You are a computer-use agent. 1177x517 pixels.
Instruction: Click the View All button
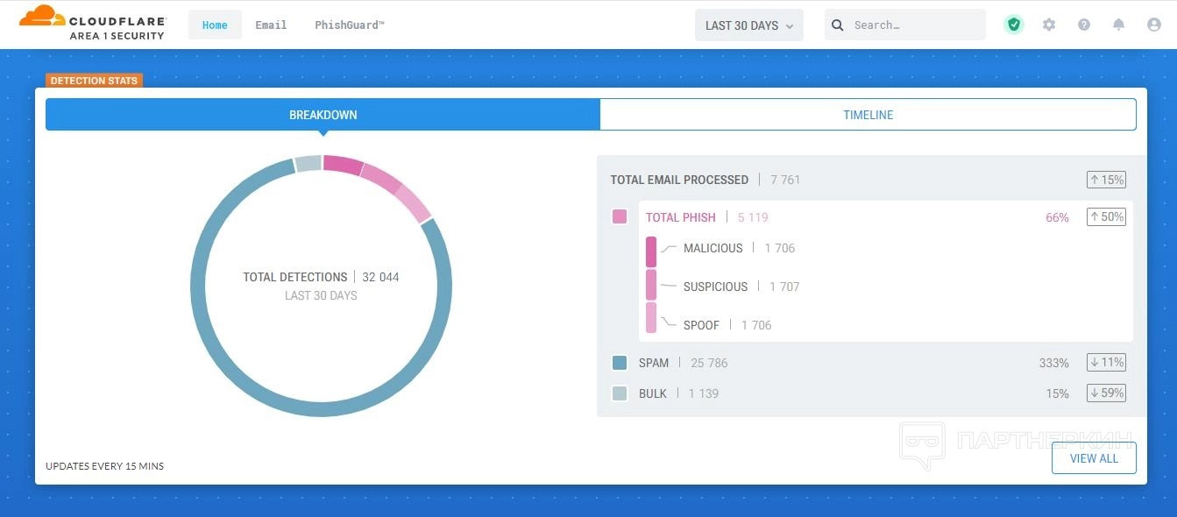1094,458
